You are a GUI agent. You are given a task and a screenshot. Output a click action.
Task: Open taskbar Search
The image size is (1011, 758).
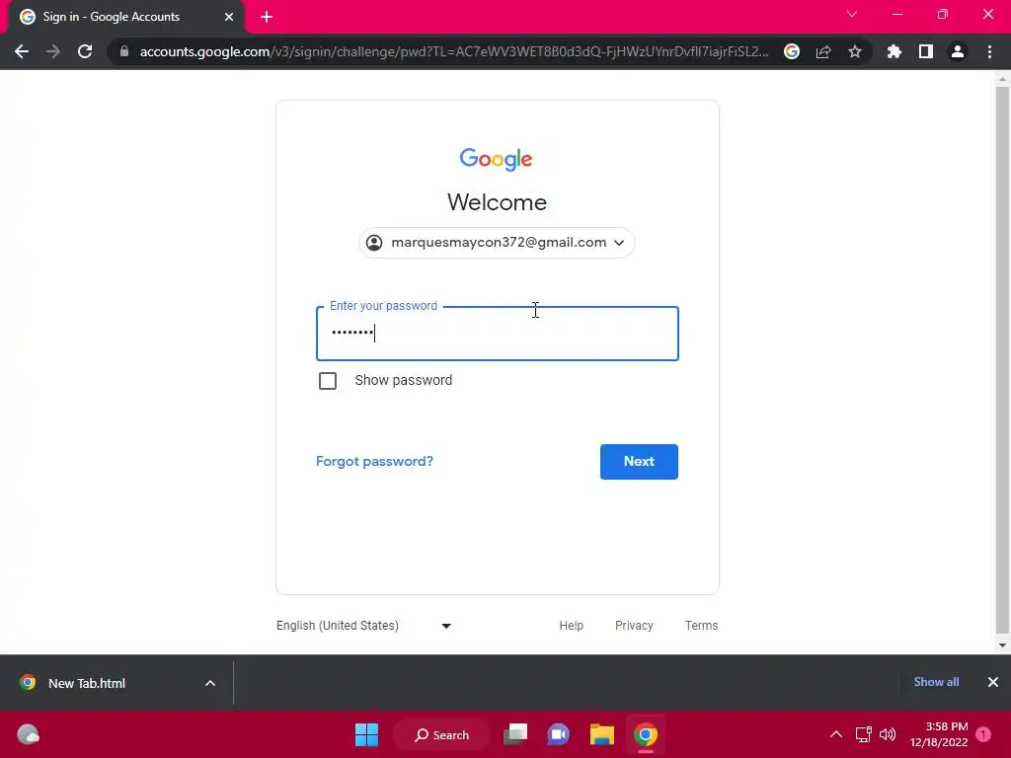(x=441, y=734)
